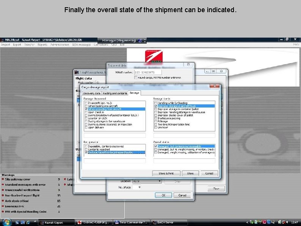
Task: Click Close in Freight acceptance window
Action: [x=216, y=189]
